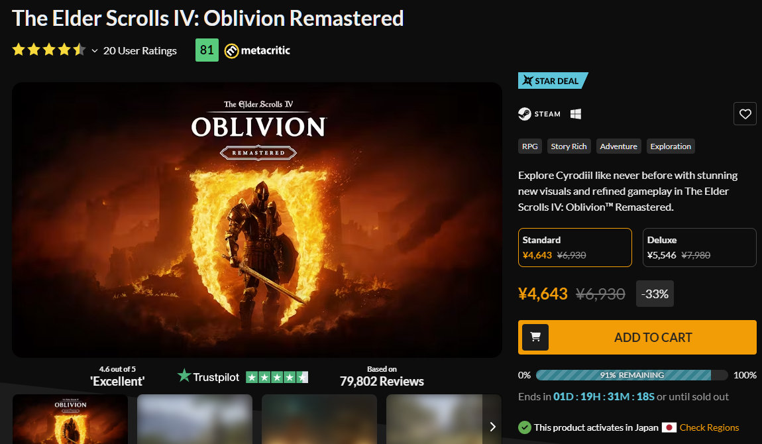Click the Steam platform icon

click(x=524, y=114)
